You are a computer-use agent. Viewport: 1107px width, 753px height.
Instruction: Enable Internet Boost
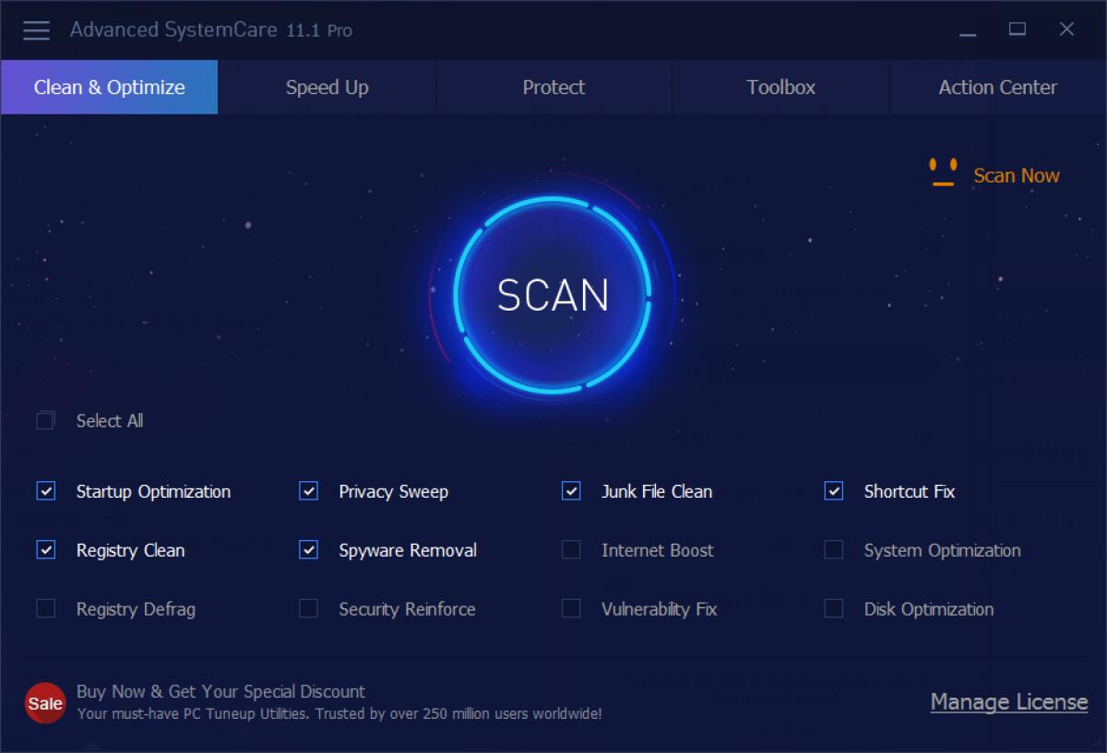(570, 550)
